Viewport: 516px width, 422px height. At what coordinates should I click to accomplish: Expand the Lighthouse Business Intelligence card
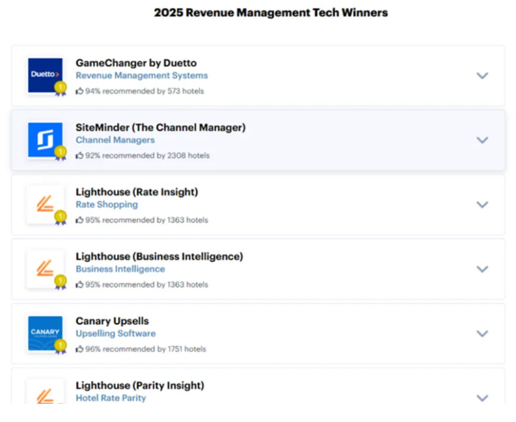[x=482, y=269]
